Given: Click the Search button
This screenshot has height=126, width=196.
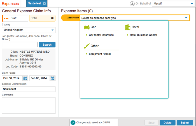Looking at the screenshot, I should coord(47,45).
